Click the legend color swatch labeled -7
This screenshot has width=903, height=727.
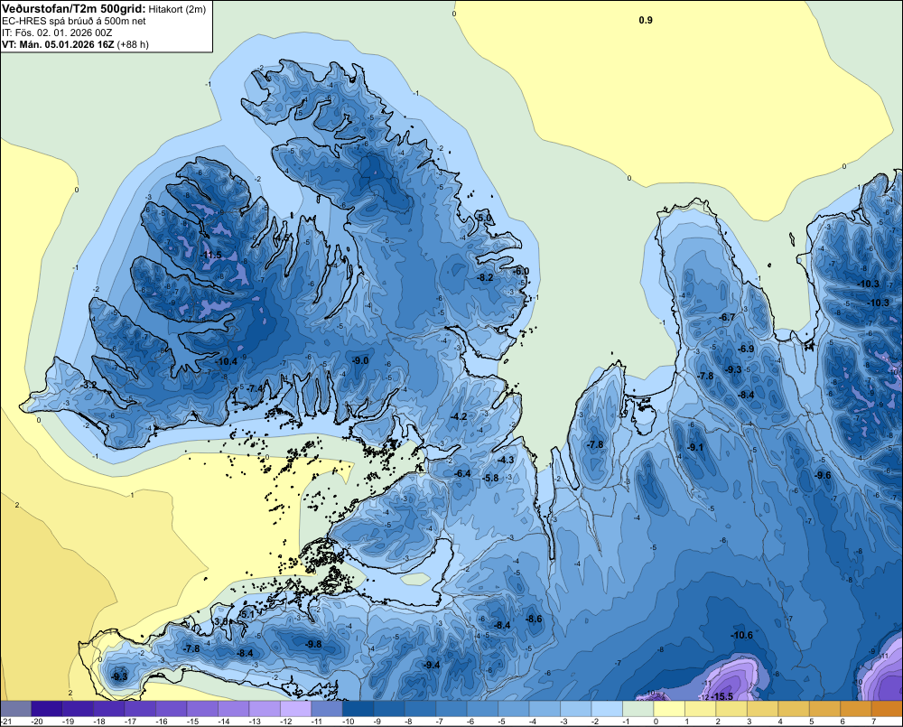point(451,709)
